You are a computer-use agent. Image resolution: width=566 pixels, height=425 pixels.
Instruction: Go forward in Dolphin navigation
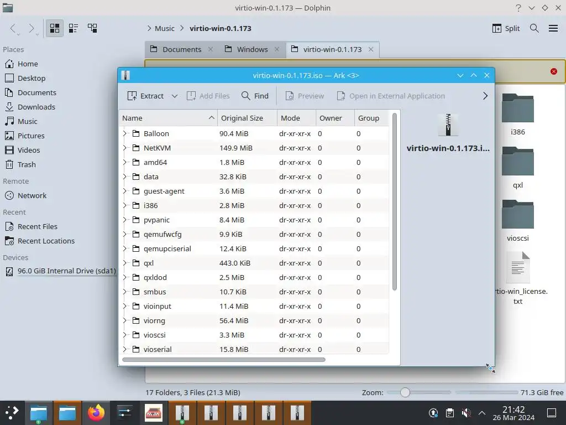click(32, 28)
